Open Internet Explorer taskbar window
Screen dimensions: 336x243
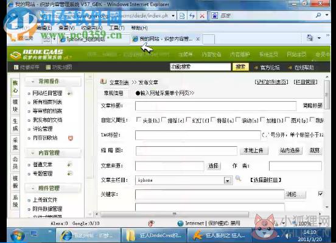88,235
